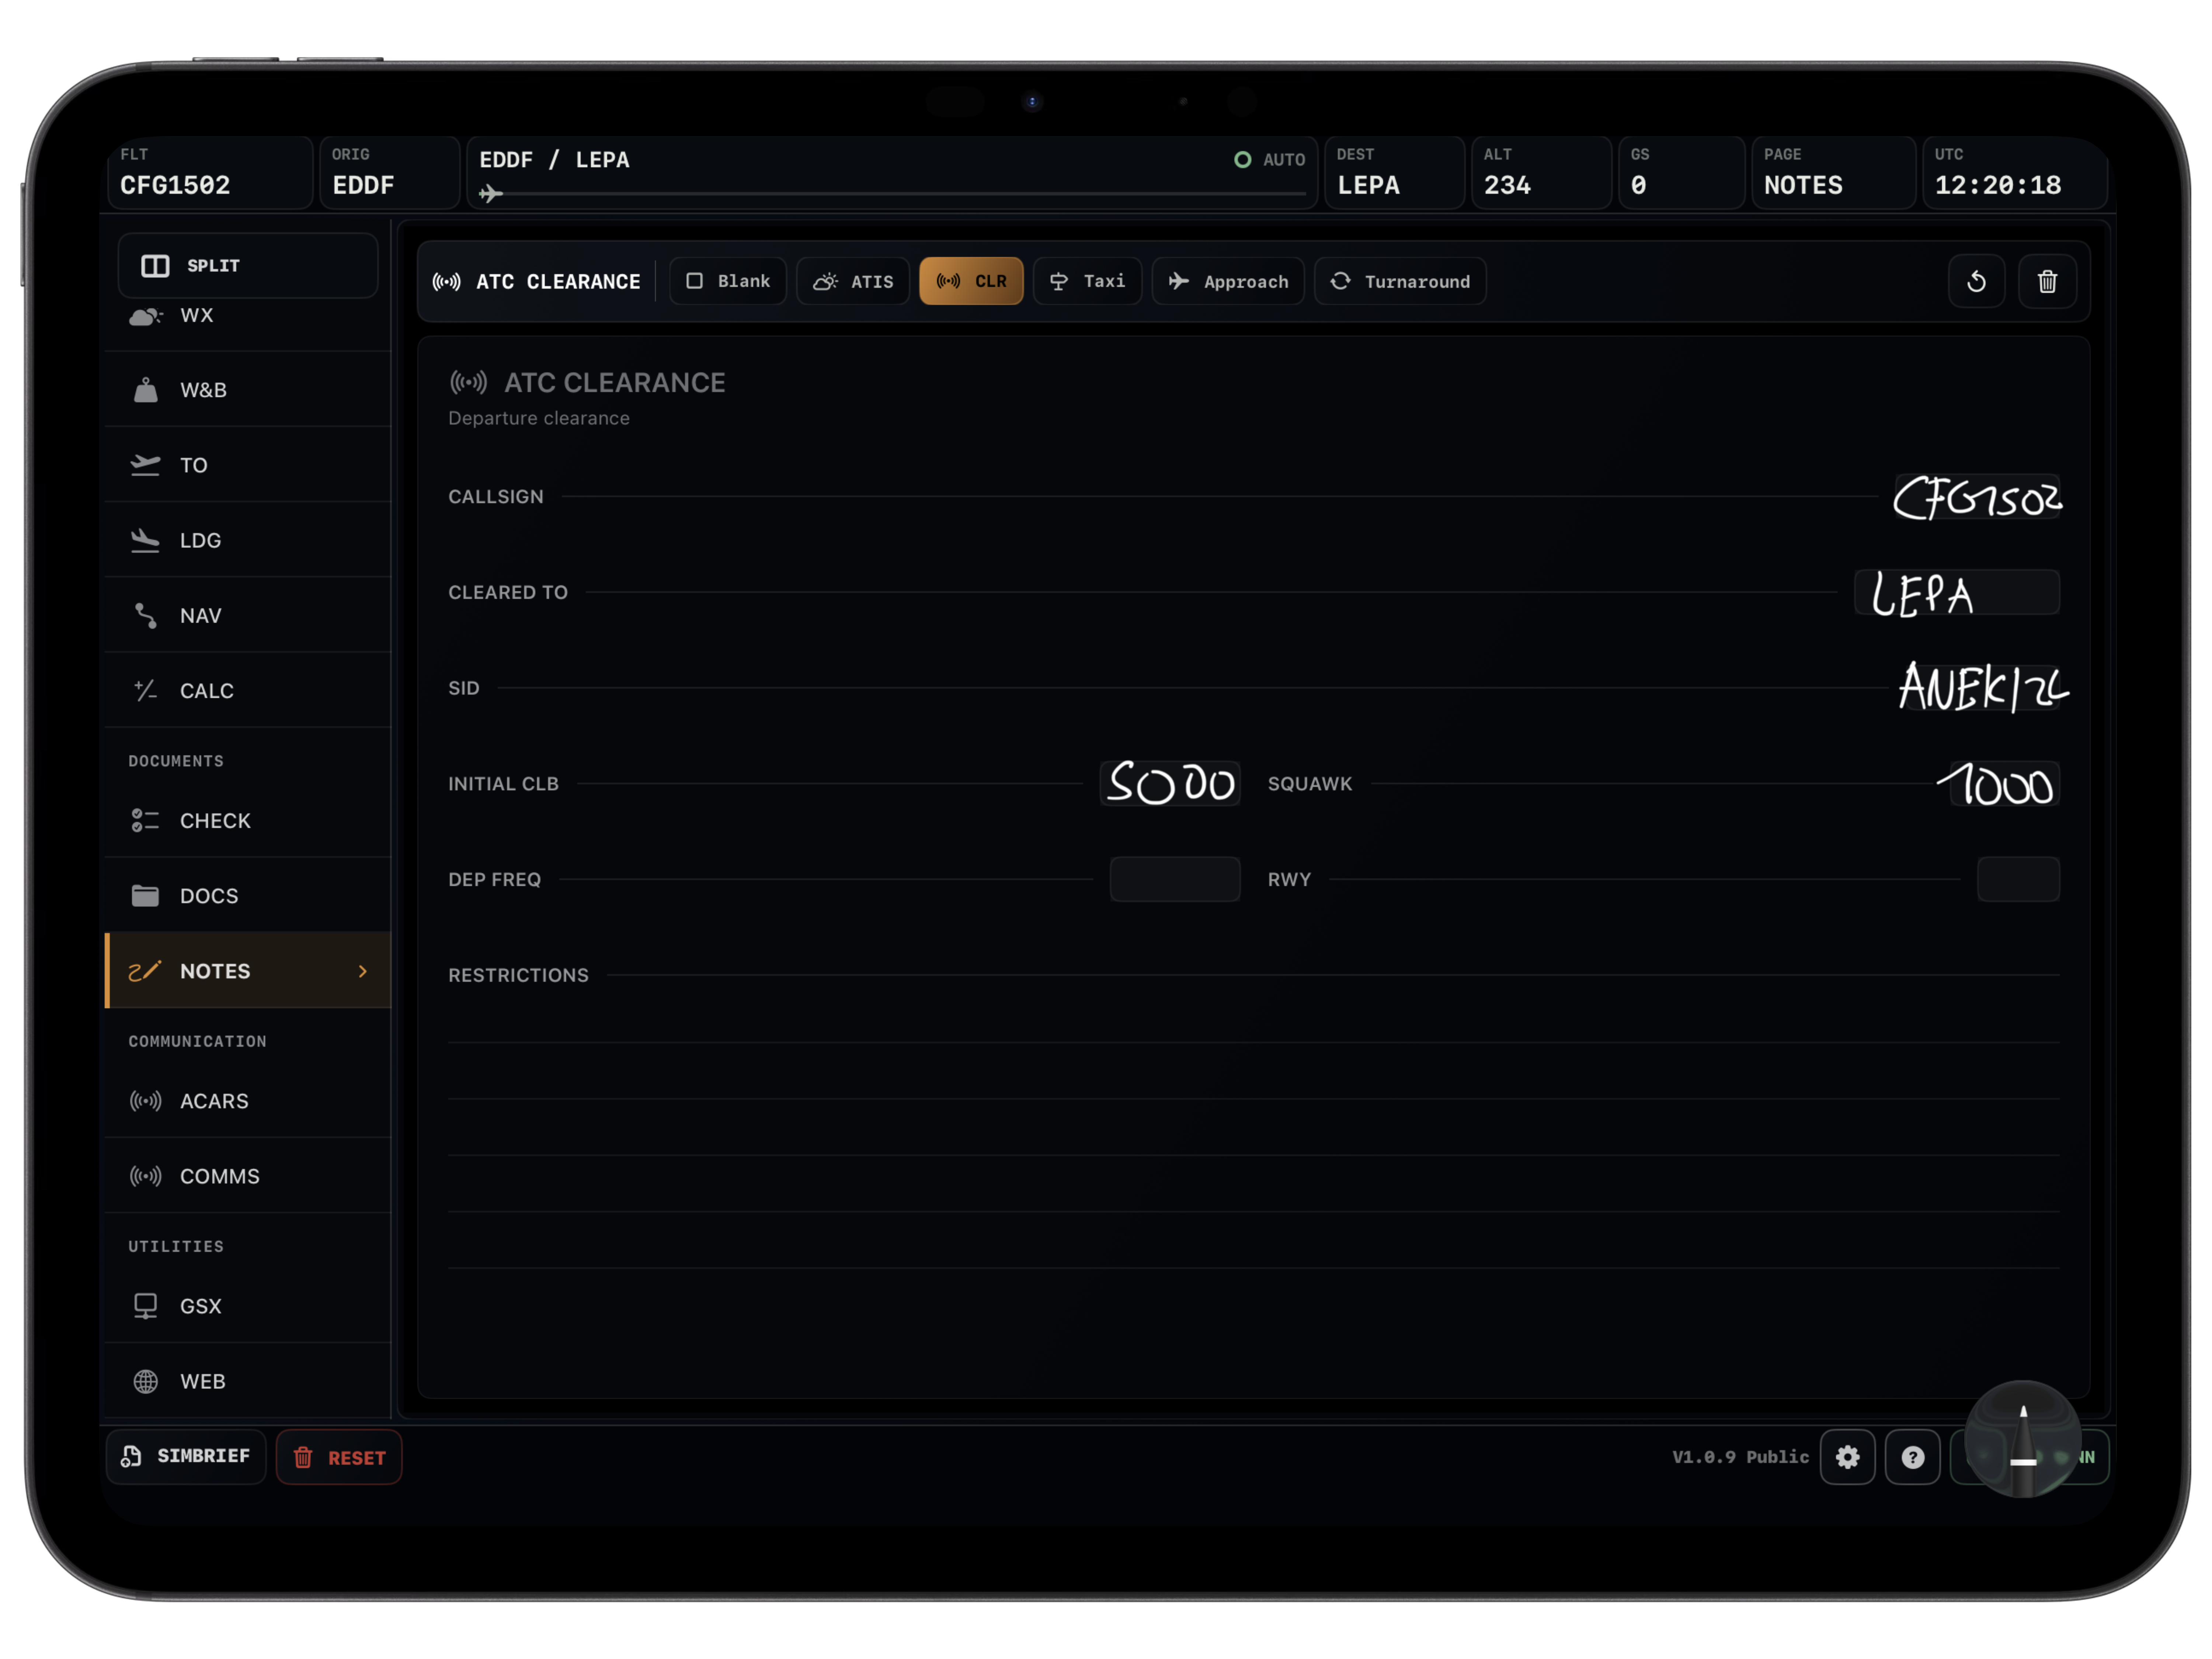Click the ATC CLEARANCE toolbar title
The width and height of the screenshot is (2212, 1659).
click(x=558, y=282)
